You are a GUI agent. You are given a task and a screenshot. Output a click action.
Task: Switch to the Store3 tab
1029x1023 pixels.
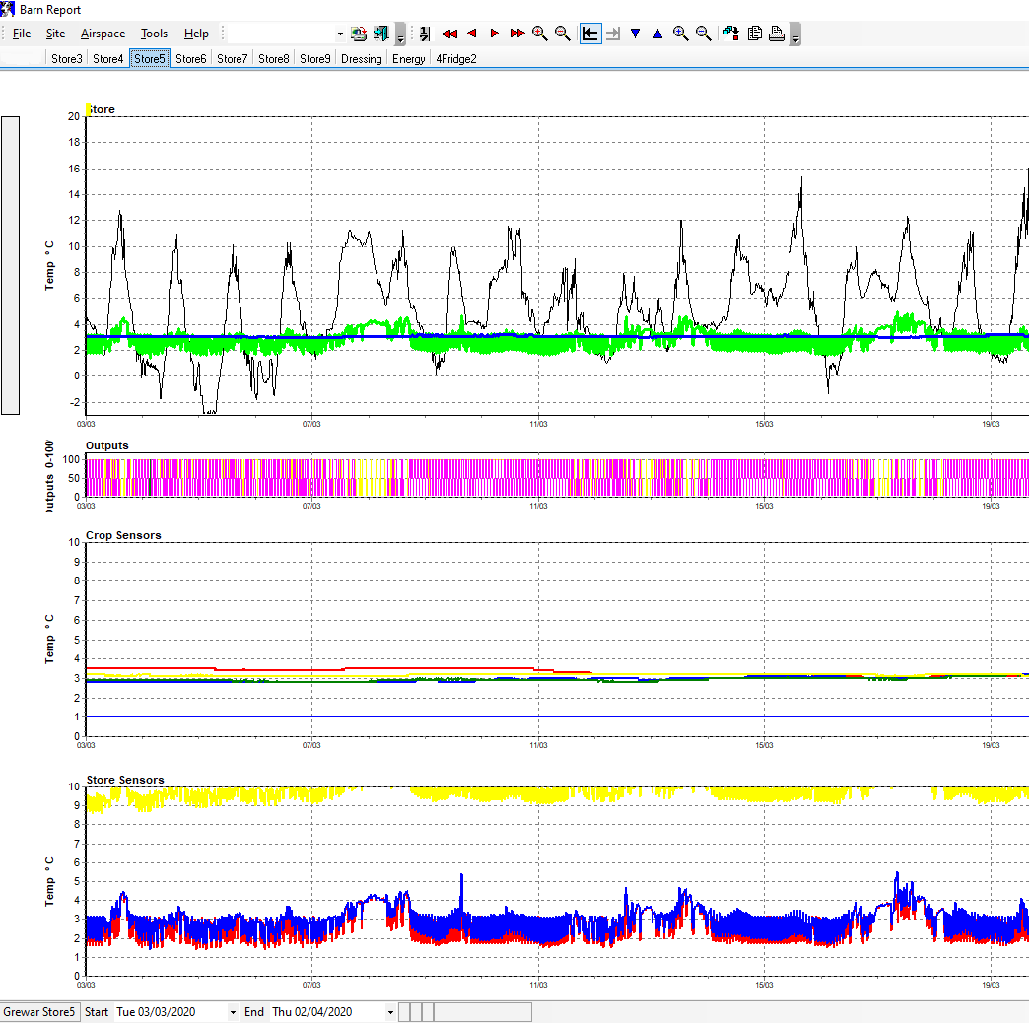pyautogui.click(x=67, y=58)
